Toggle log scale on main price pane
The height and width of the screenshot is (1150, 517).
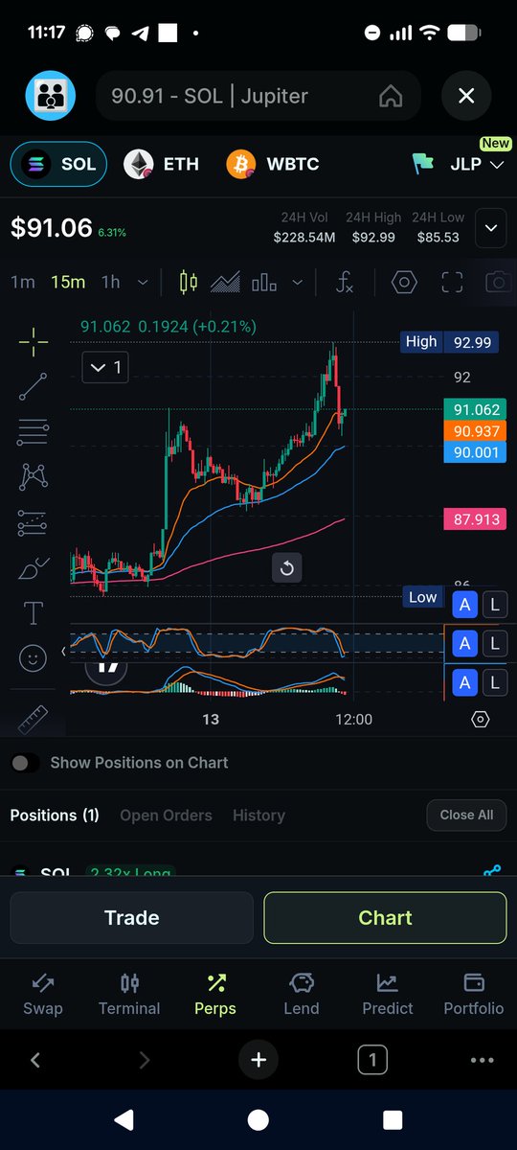coord(494,605)
